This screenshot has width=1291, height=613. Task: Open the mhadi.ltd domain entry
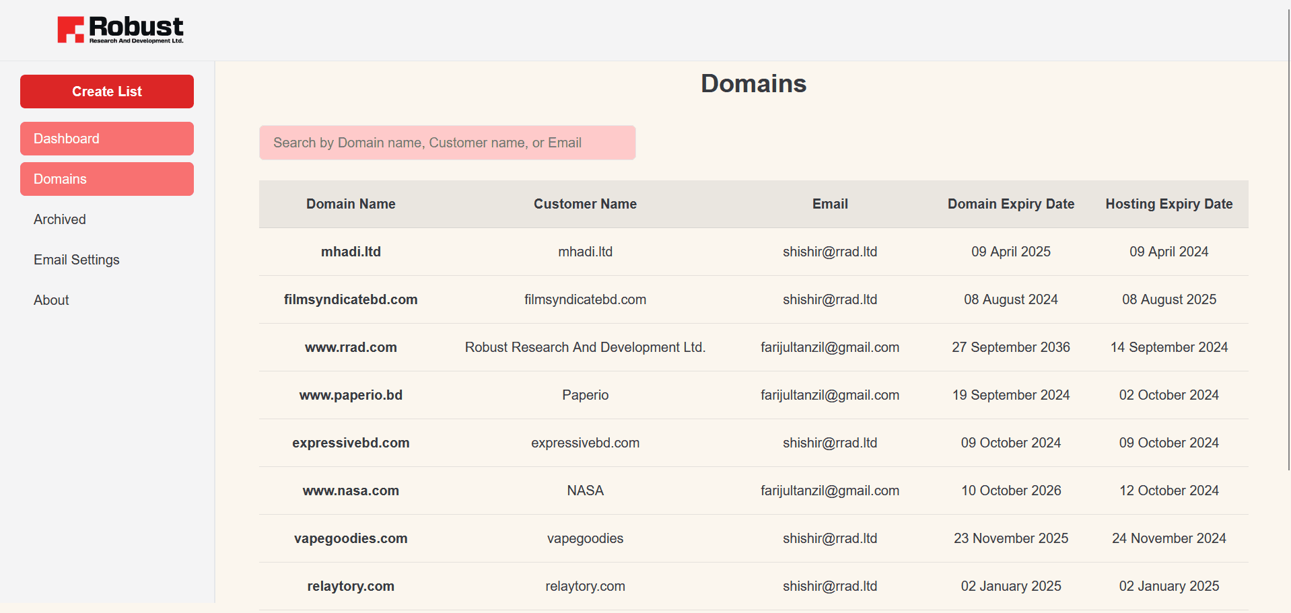[351, 252]
